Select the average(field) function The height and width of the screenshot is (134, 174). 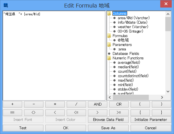[129, 62]
